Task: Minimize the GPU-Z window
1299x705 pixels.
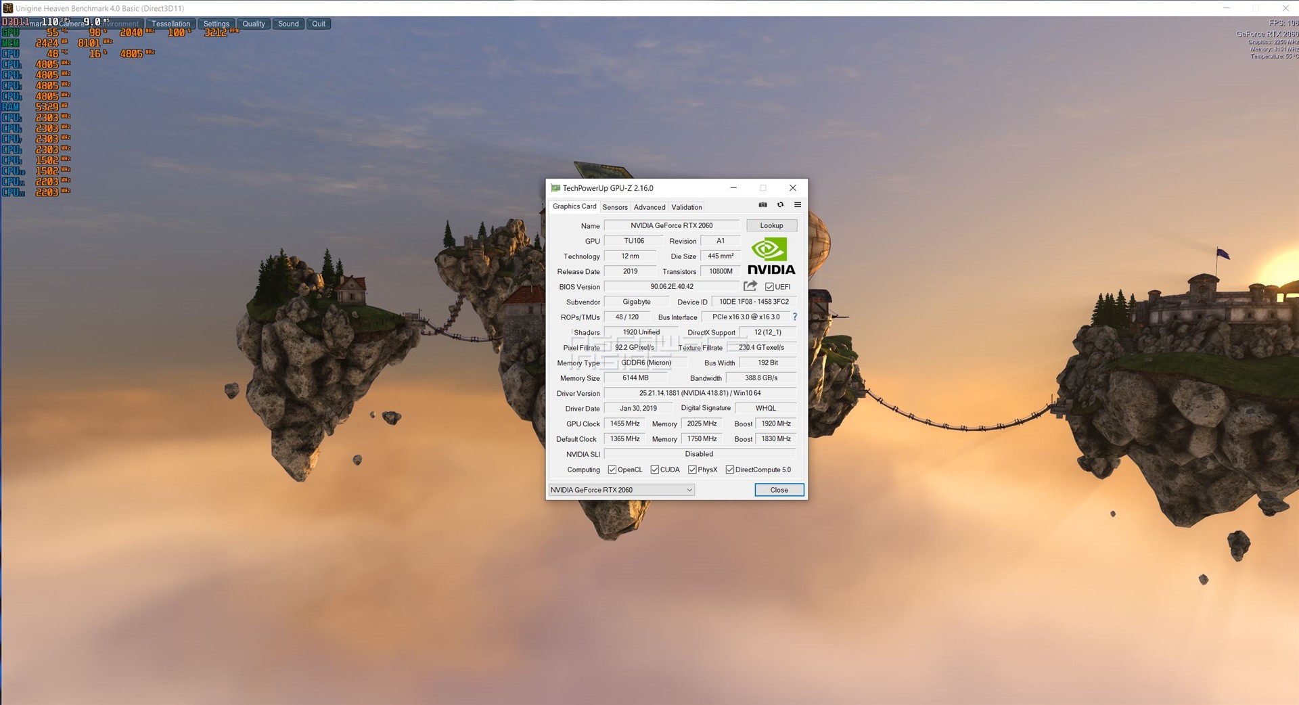Action: click(x=733, y=188)
